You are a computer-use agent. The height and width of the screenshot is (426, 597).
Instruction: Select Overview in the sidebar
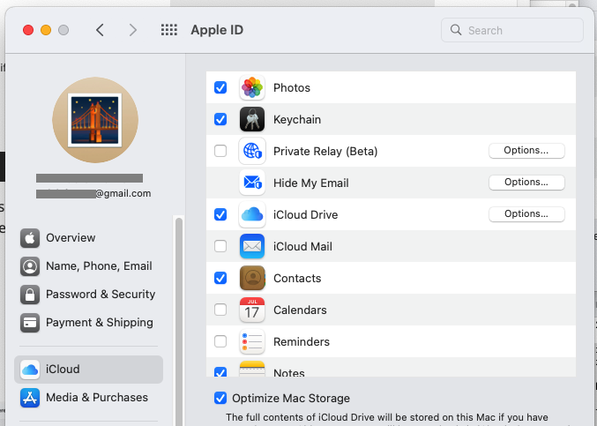pos(71,238)
